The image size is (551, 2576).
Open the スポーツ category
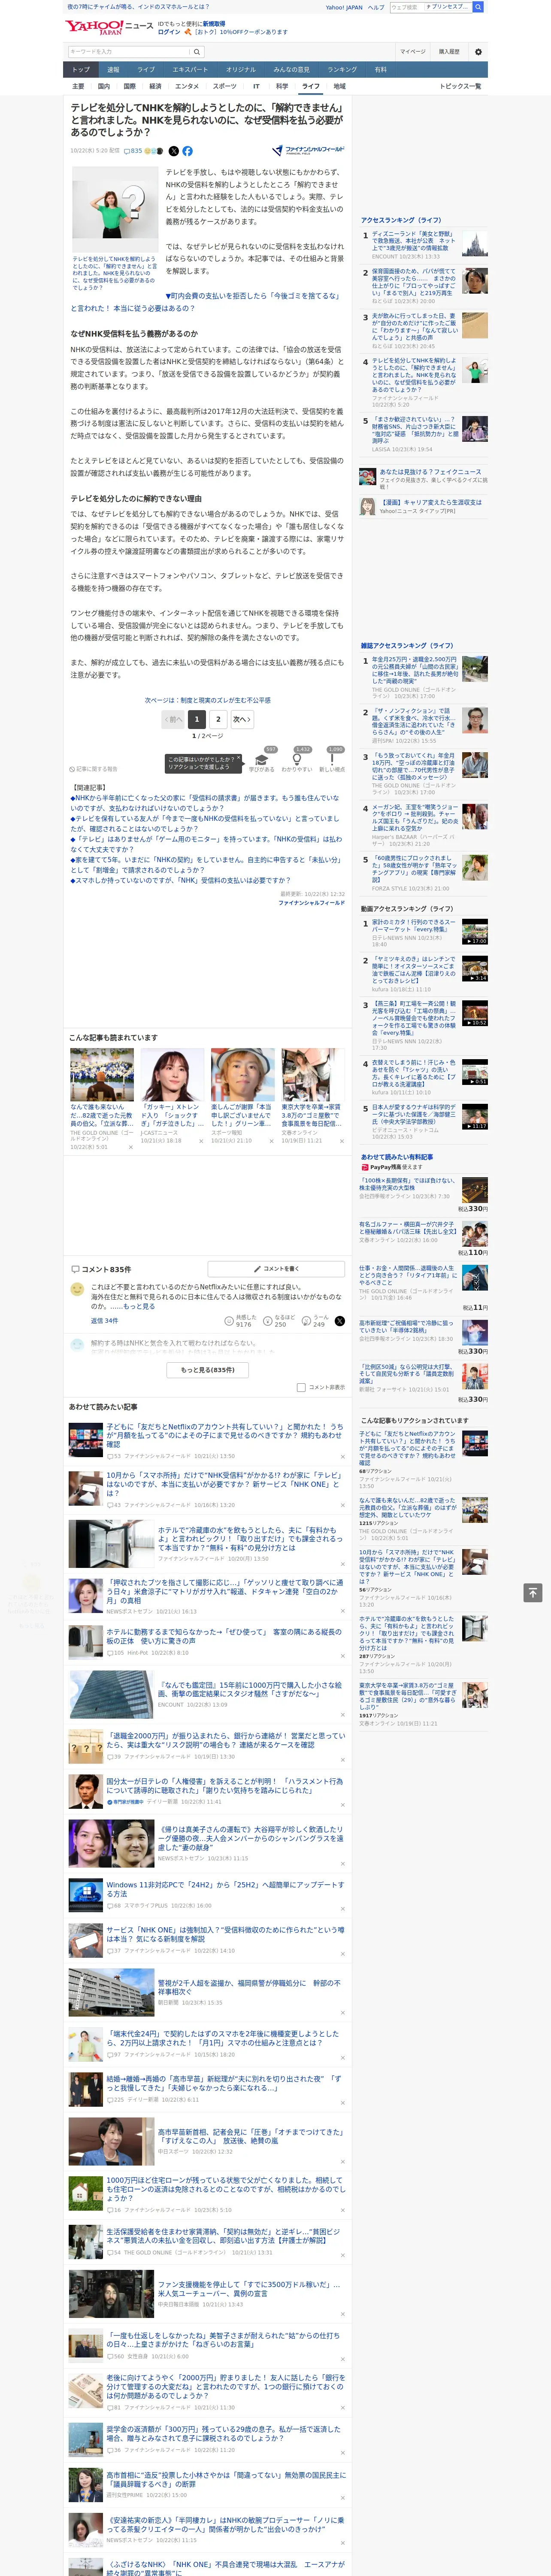(224, 86)
